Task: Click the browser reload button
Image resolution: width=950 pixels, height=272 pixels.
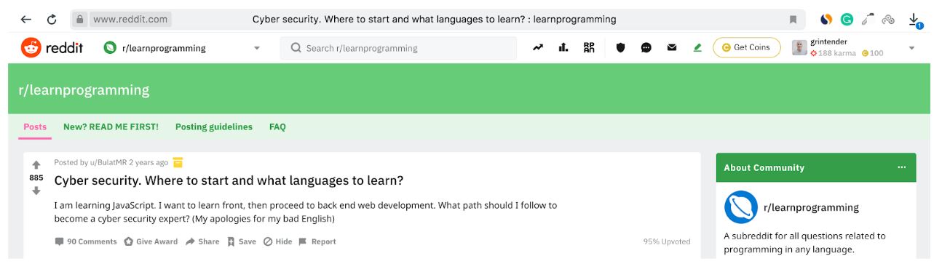Action: point(52,20)
